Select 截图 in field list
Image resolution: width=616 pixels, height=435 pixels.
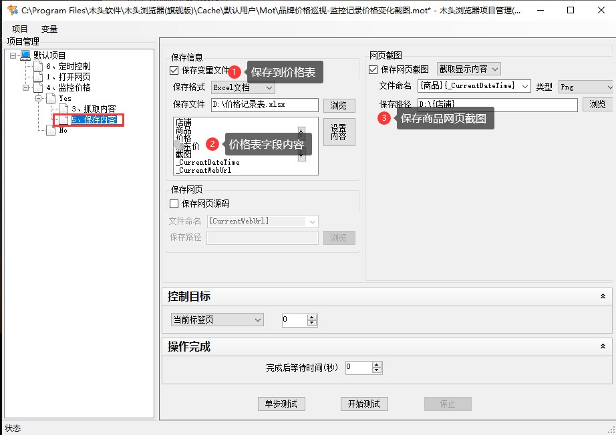184,153
